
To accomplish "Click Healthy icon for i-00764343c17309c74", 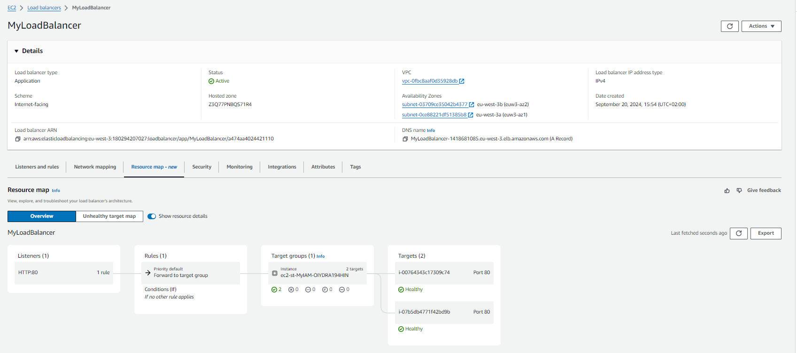I will (401, 290).
